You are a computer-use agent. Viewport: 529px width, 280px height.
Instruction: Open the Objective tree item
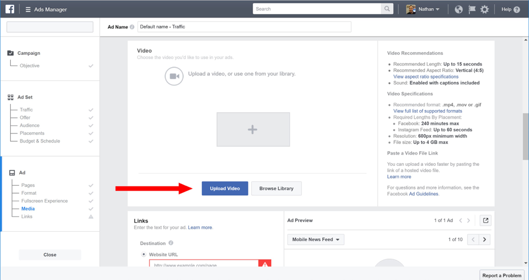[x=30, y=66]
